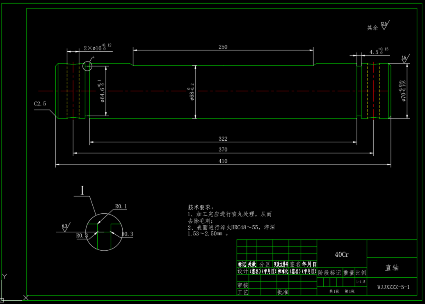Select the 410 overall length dimension
This screenshot has height=304, width=425.
click(x=223, y=161)
